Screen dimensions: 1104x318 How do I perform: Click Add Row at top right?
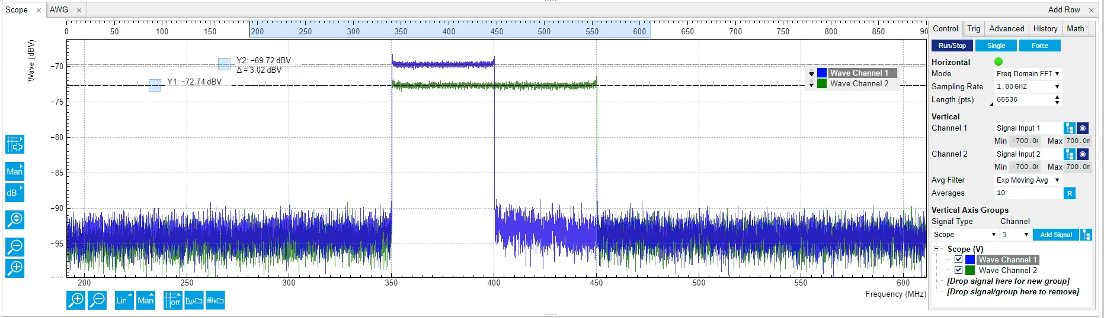click(x=1064, y=10)
